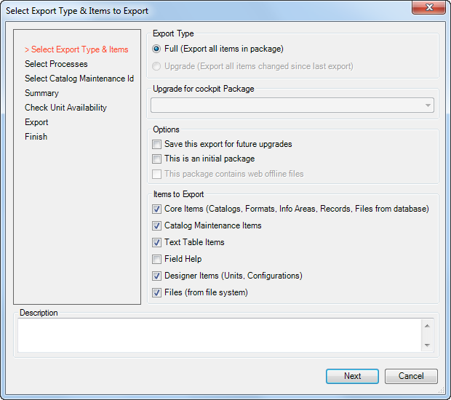The width and height of the screenshot is (451, 400).
Task: Toggle Files (from file system) checkbox
Action: 156,293
